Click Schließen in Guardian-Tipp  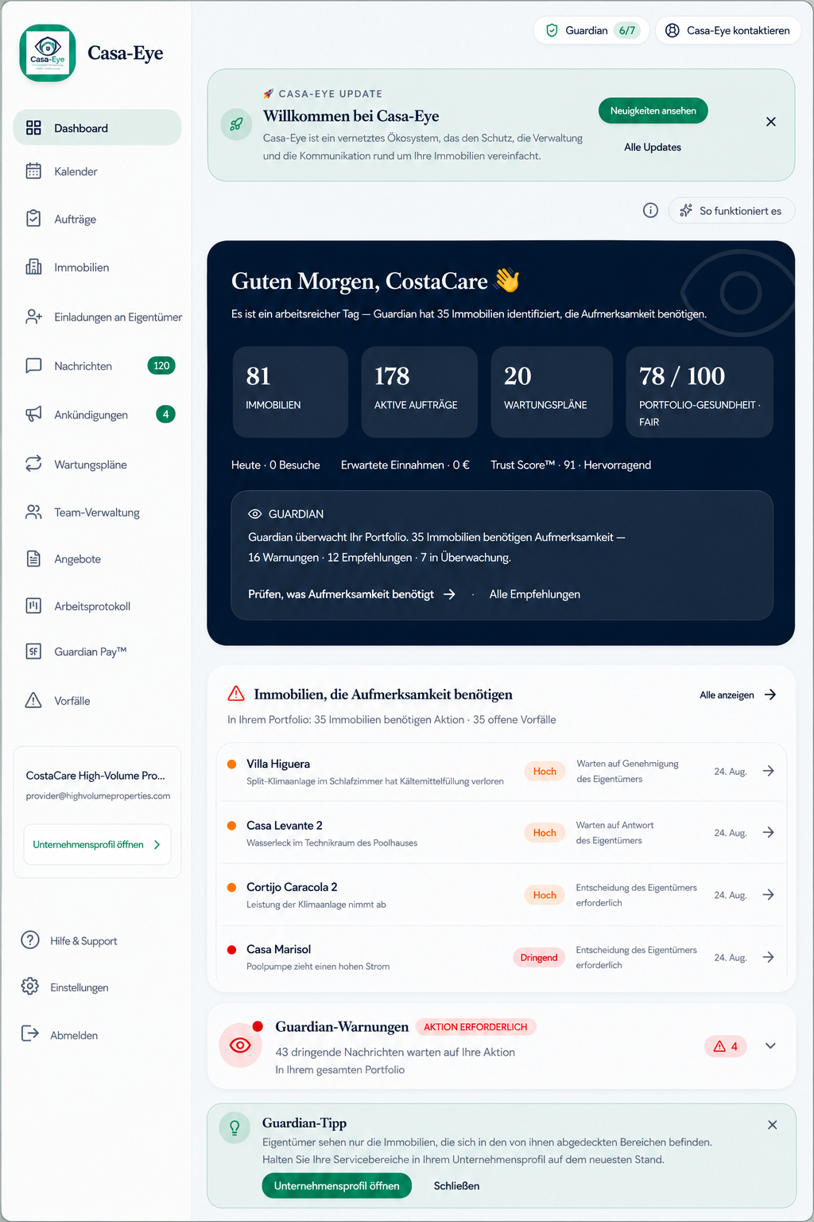click(456, 1185)
